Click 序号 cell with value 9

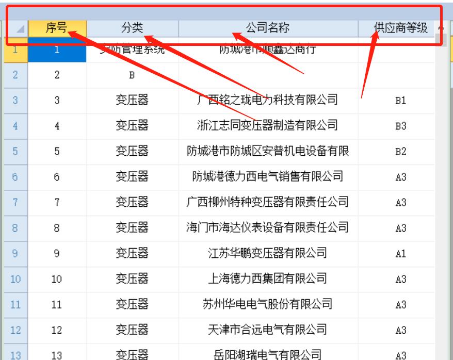click(57, 253)
